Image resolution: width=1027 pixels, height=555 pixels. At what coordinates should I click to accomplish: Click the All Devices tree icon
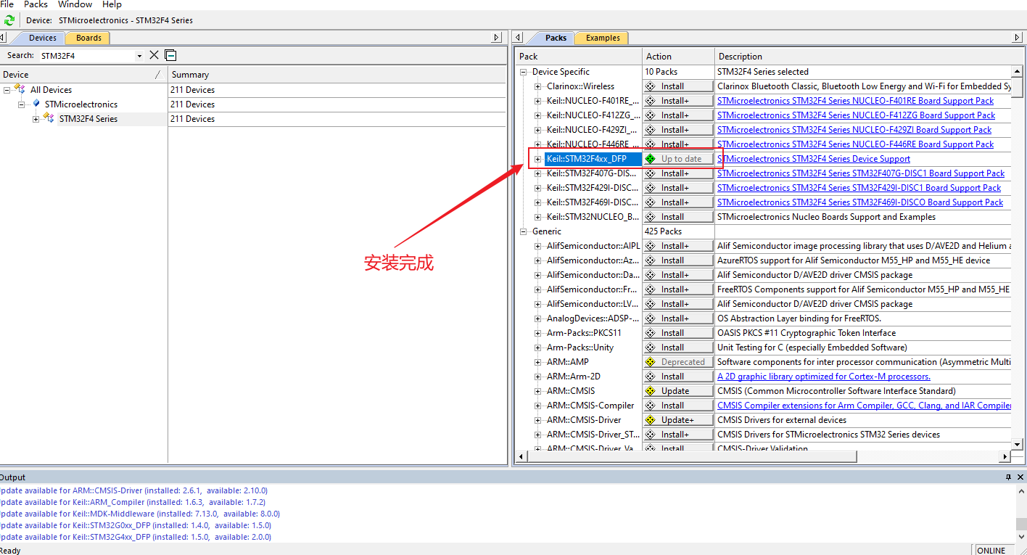[x=20, y=89]
